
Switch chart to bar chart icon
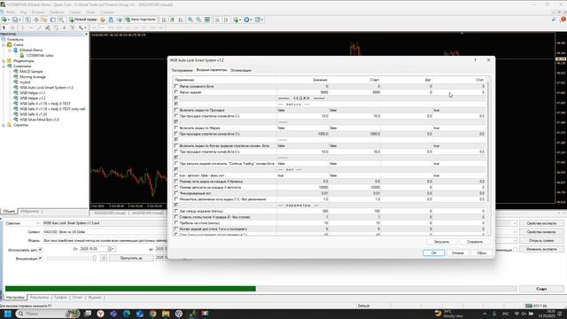pyautogui.click(x=164, y=19)
